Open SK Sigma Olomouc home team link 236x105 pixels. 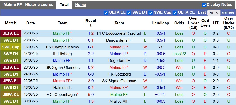(62, 67)
